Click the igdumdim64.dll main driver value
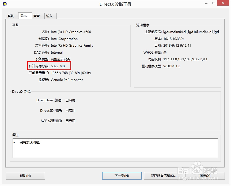Screen dimensions: 231x186 click(191, 32)
